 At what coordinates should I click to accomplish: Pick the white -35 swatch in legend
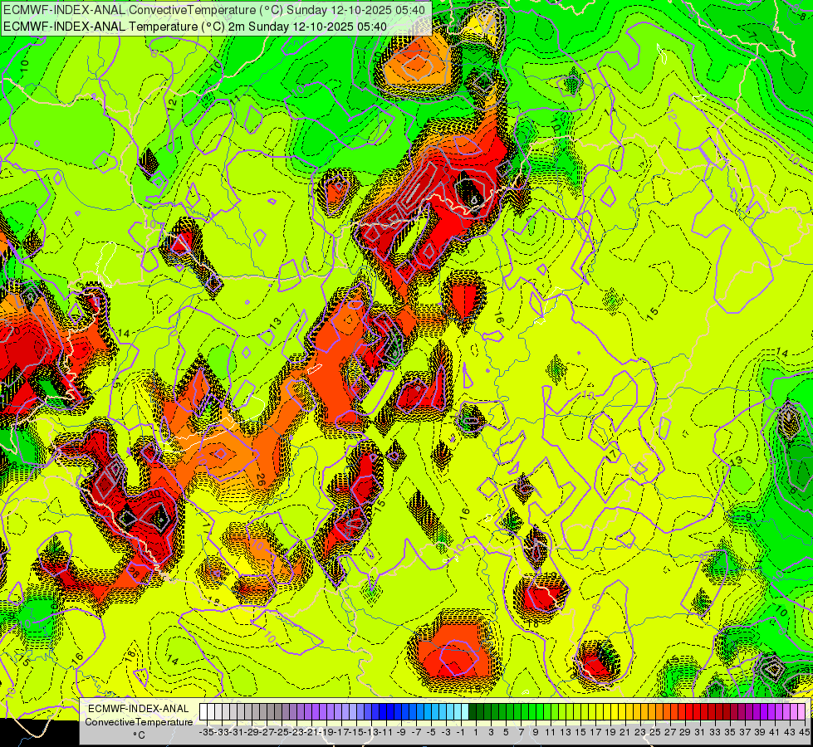pos(203,711)
